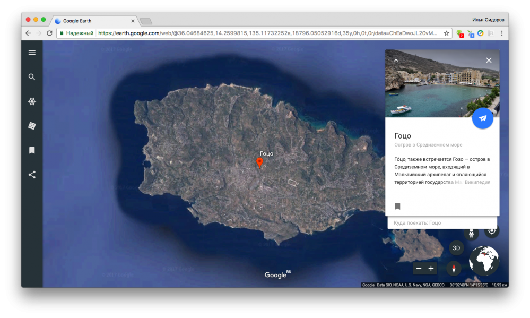Select the Google Earth browser tab
The height and width of the screenshot is (318, 530).
tap(93, 21)
